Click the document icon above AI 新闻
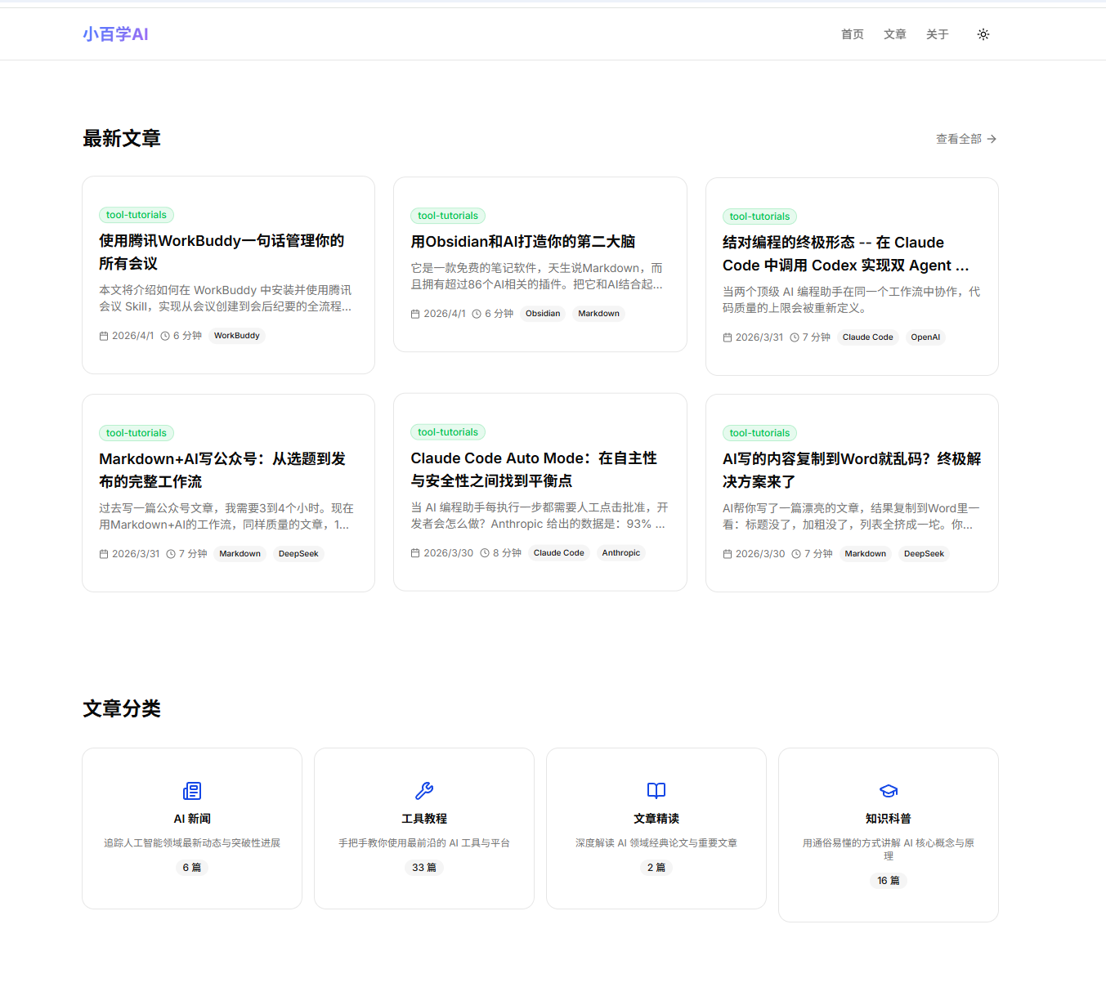Screen dimensions: 1106x987 [x=191, y=790]
